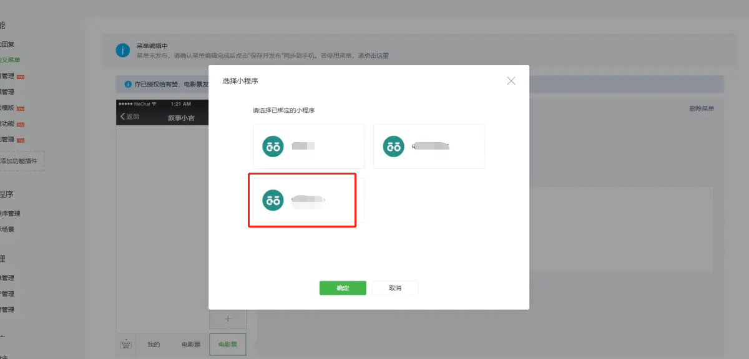Choose the mini program whose name starts with 电
This screenshot has width=749, height=359.
(x=429, y=146)
